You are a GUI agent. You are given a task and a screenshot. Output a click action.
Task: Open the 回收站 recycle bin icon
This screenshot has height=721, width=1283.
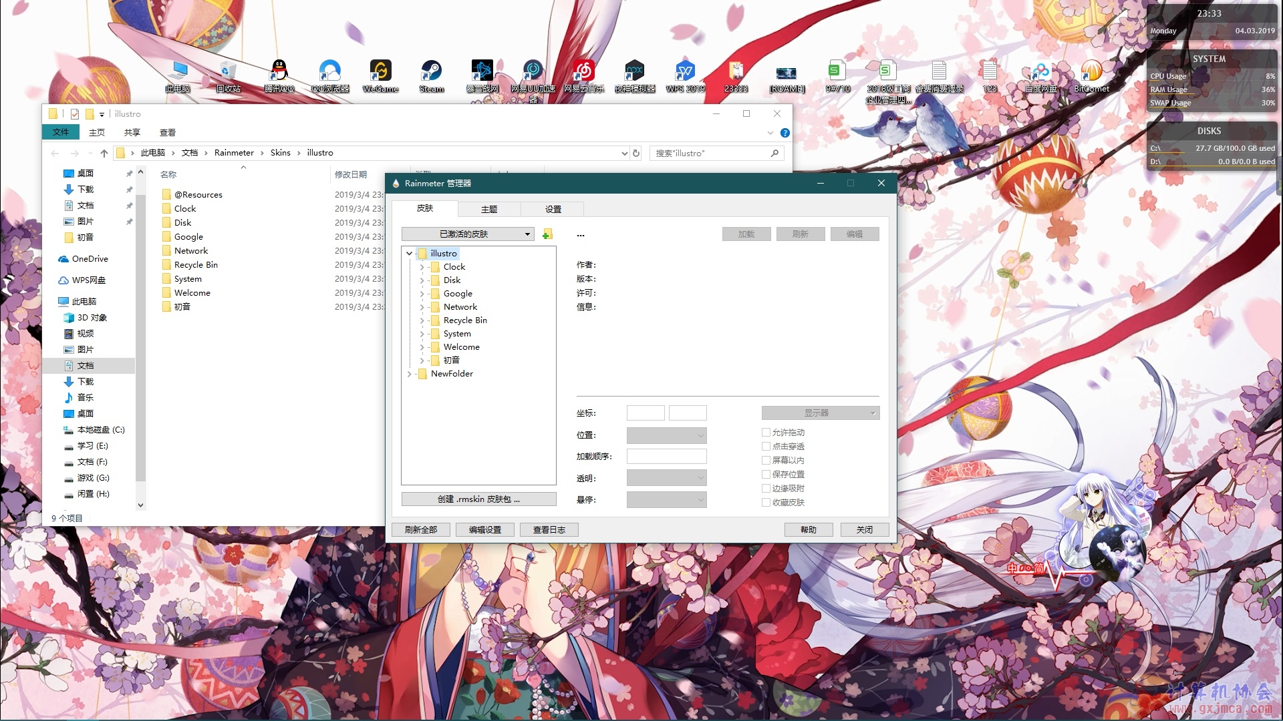pyautogui.click(x=229, y=75)
